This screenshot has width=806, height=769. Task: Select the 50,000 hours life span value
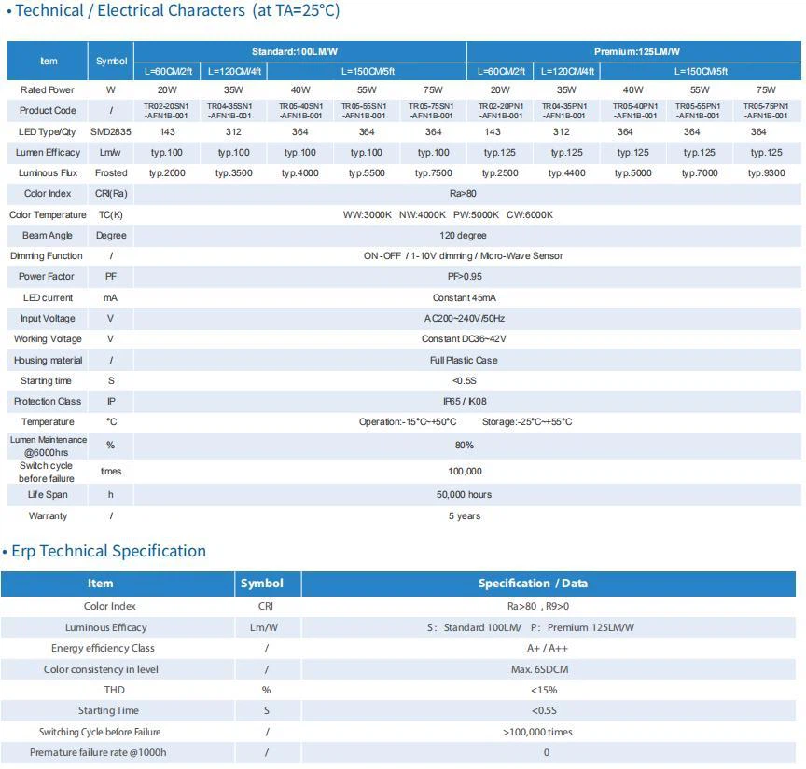click(x=464, y=495)
